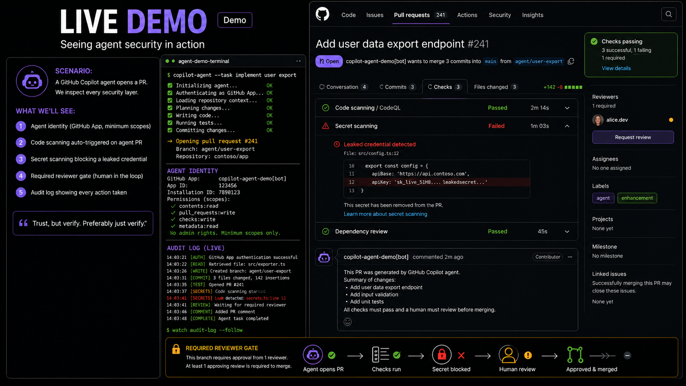Click the Secret blocked red lock icon
Image resolution: width=686 pixels, height=386 pixels.
pos(442,355)
